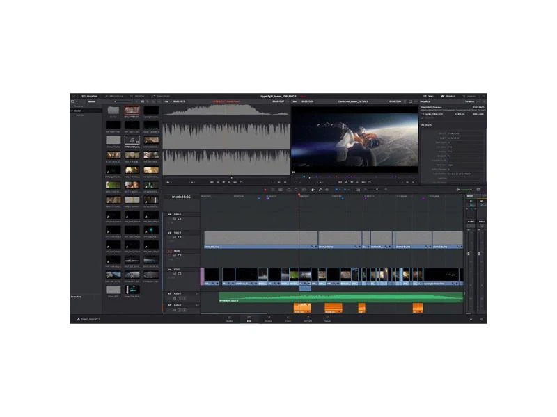Click the red playhead on the timeline ruler
Viewport: 557px width, 417px height.
(x=299, y=195)
